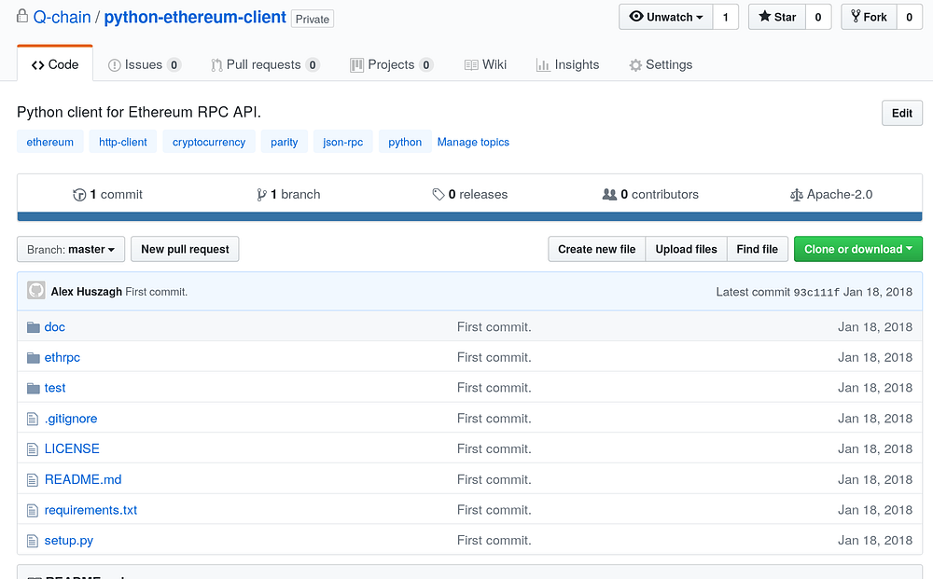Viewport: 933px width, 579px height.
Task: Open the python-ethereum-client repository link
Action: 195,17
